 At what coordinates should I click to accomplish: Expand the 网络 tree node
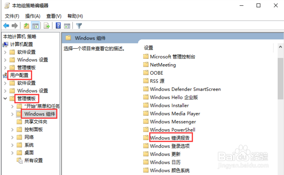point(12,137)
